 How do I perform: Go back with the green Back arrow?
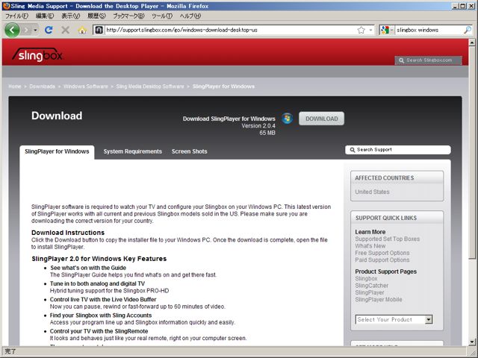coord(12,30)
